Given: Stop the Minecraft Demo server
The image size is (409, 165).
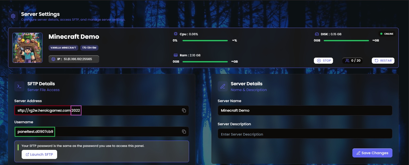Looking at the screenshot, I should pos(323,61).
